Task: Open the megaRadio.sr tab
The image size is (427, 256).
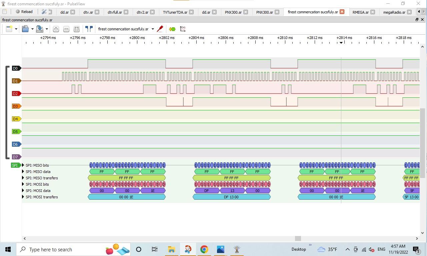Action: point(394,12)
